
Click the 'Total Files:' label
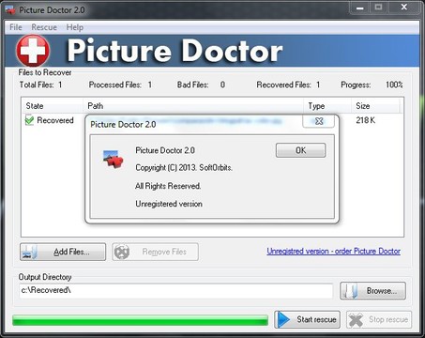click(37, 84)
